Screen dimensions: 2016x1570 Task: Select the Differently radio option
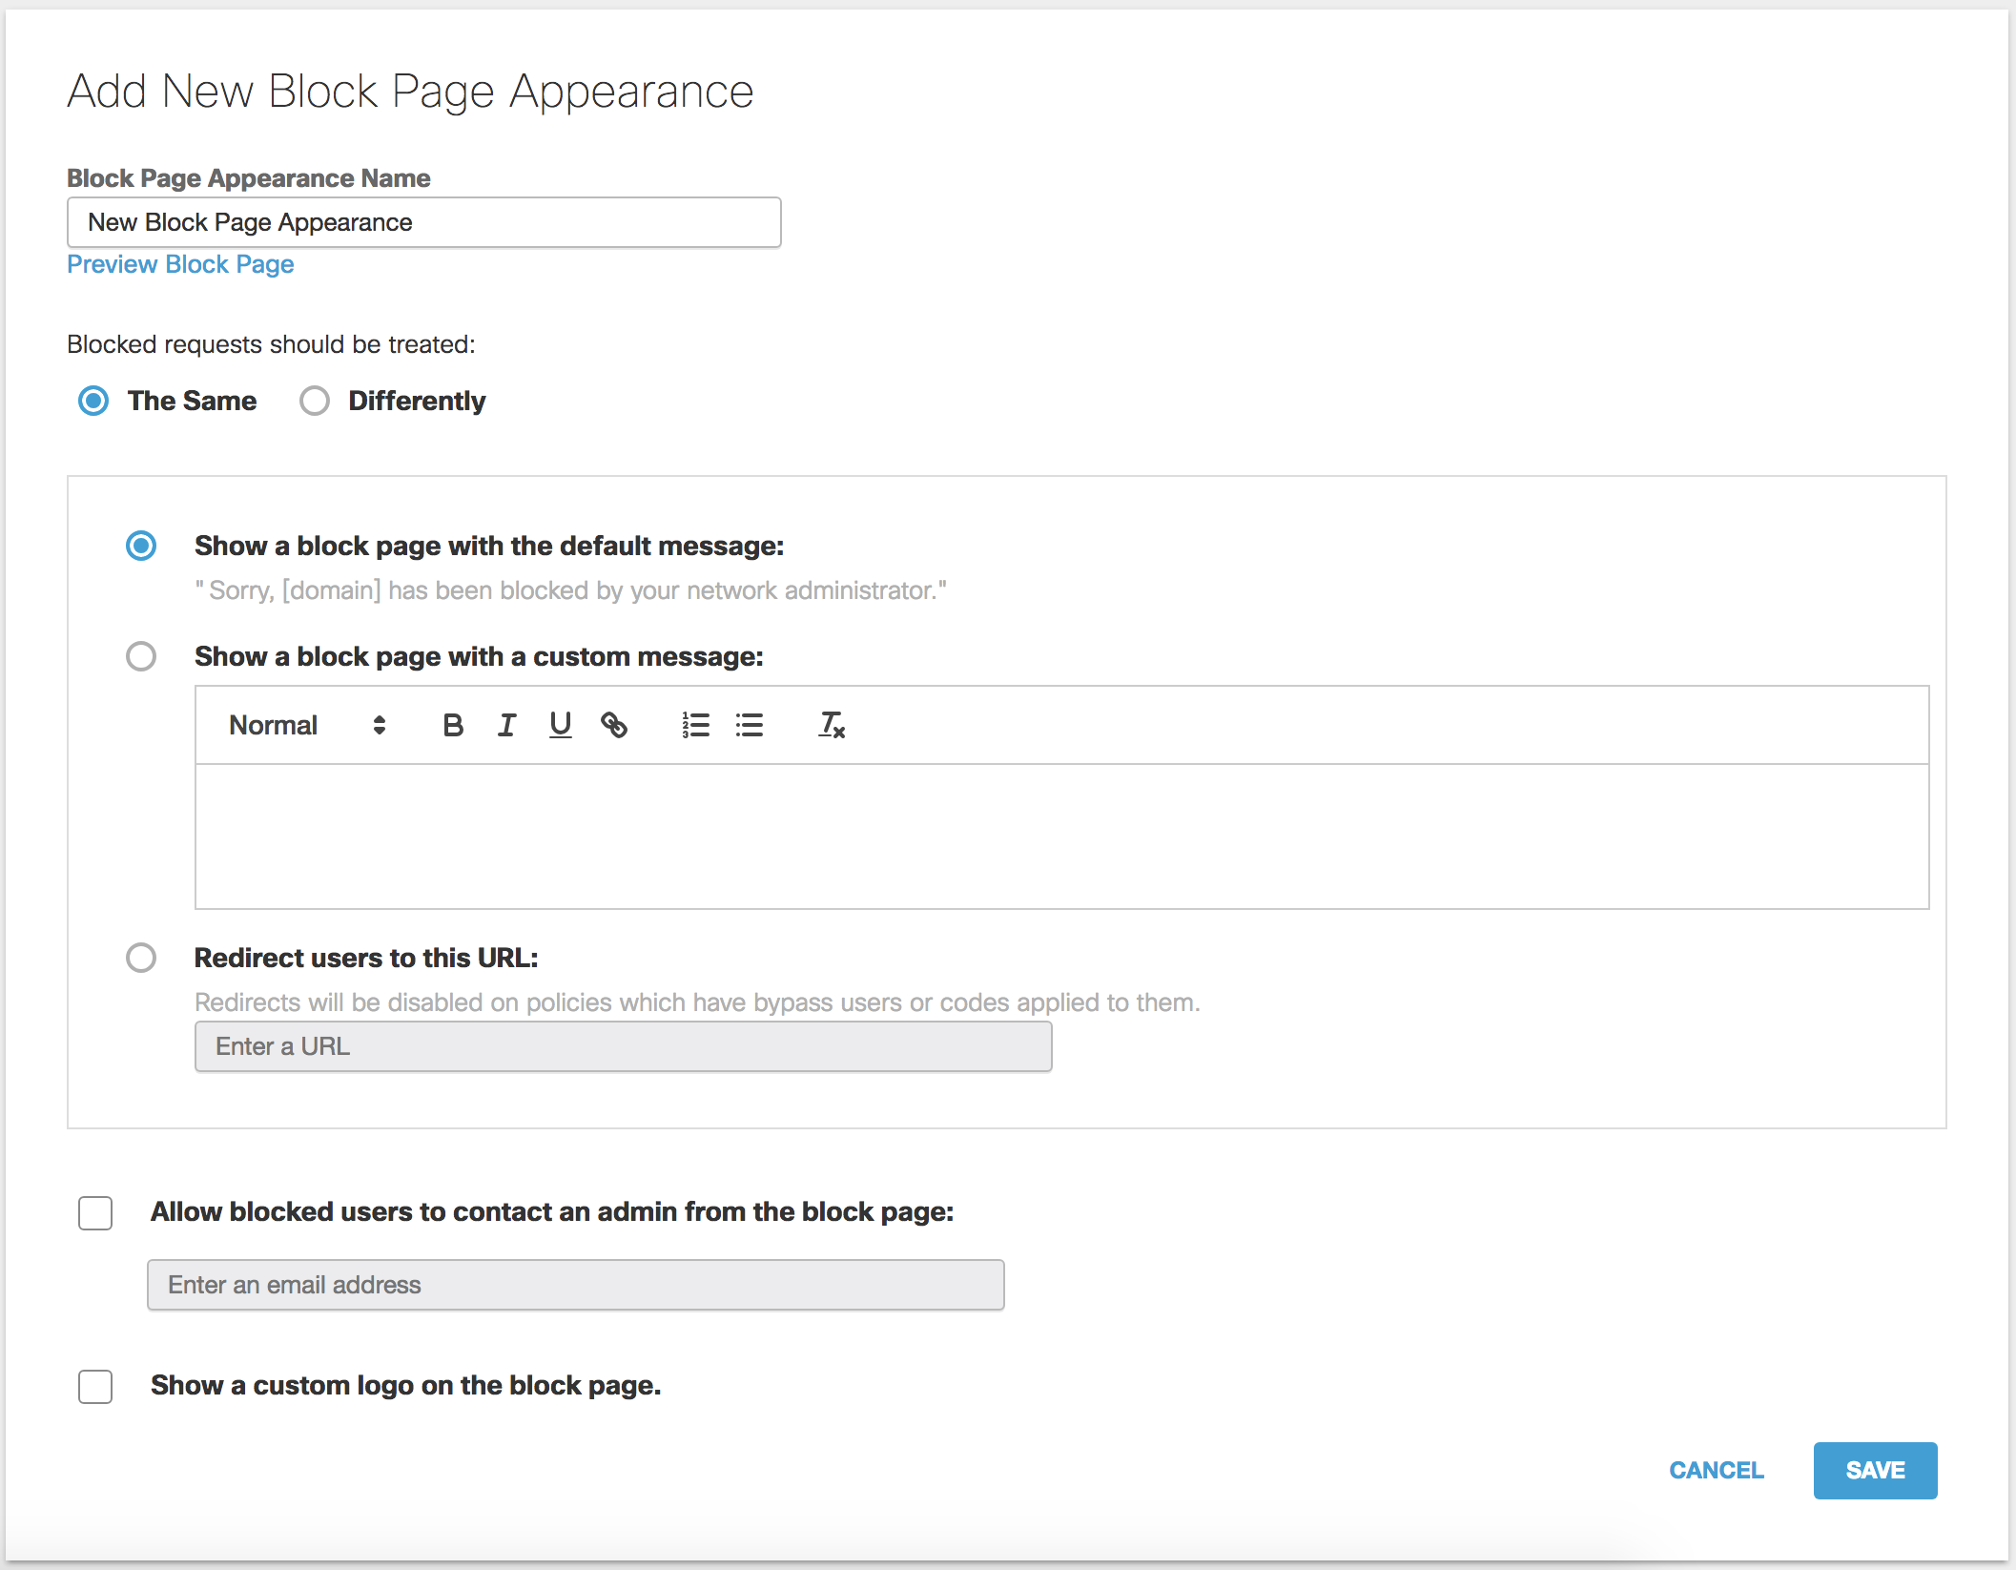pyautogui.click(x=315, y=401)
